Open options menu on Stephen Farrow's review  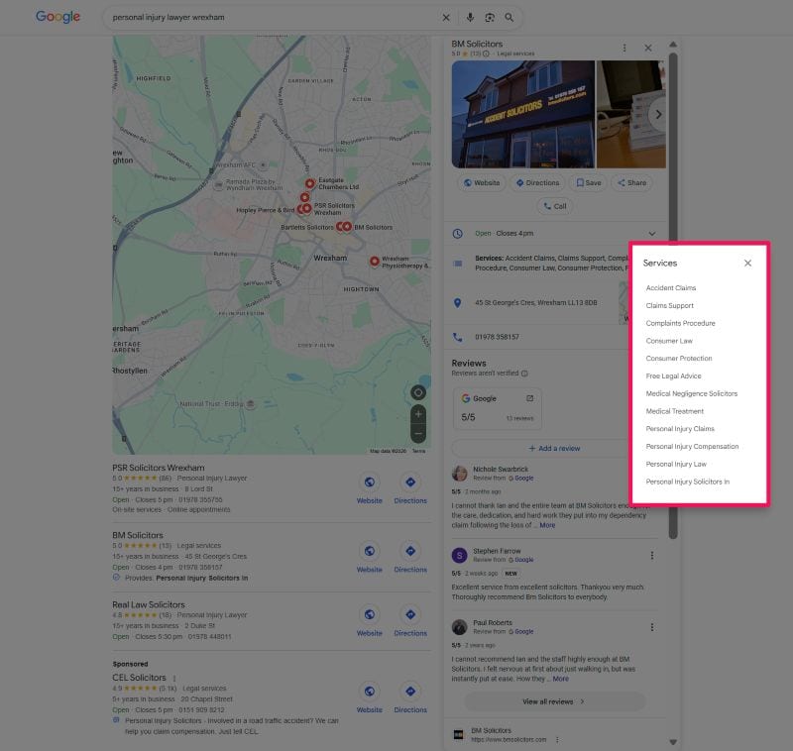pos(652,556)
